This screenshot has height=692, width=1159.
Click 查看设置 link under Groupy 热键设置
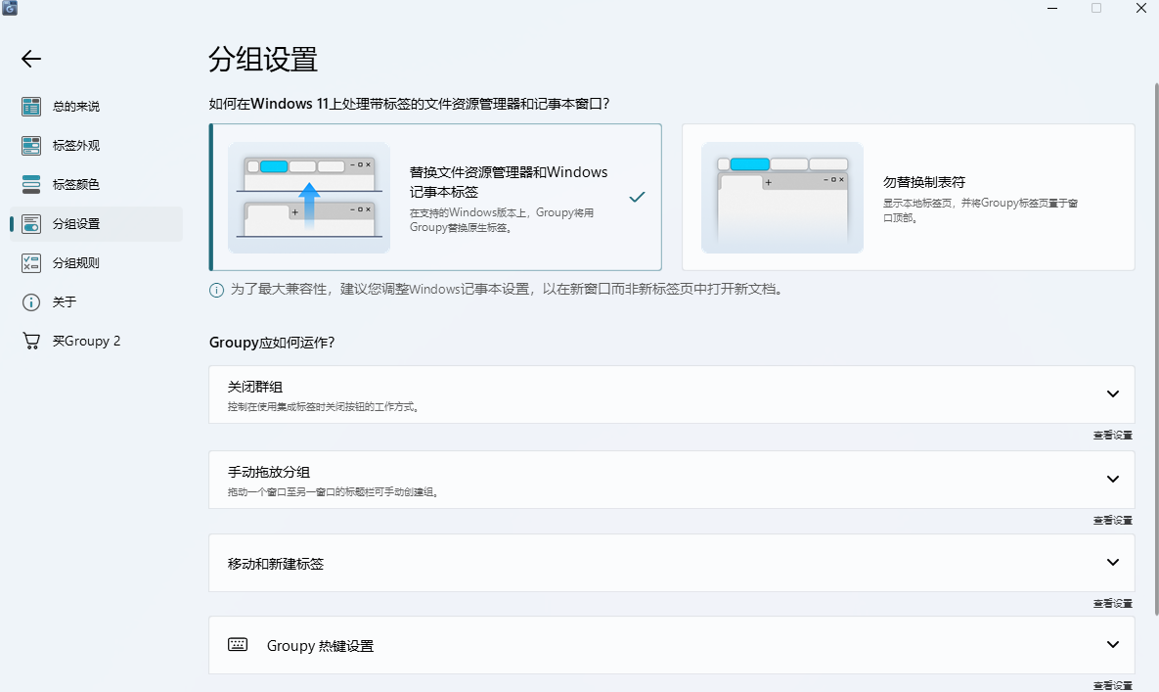tap(1112, 686)
